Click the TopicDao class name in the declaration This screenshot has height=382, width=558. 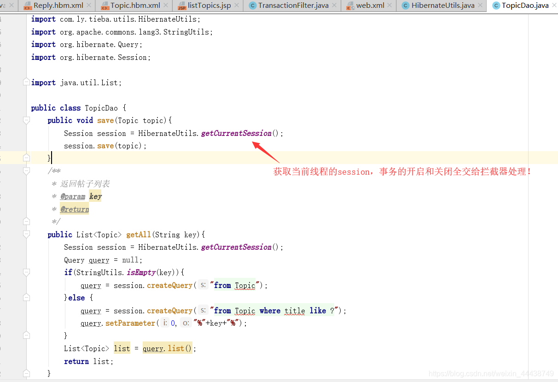(x=101, y=108)
